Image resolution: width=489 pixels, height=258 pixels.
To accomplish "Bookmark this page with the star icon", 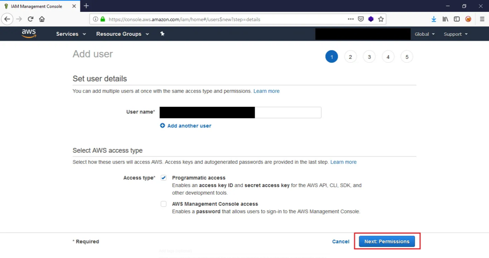I will pyautogui.click(x=381, y=19).
